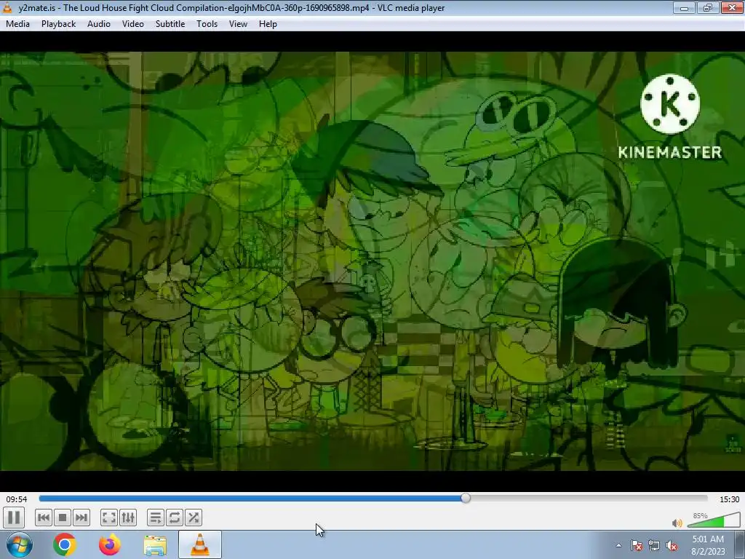The width and height of the screenshot is (745, 559).
Task: Toggle random shuffle playback
Action: tap(194, 518)
